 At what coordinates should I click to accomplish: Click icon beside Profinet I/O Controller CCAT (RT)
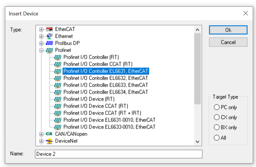pyautogui.click(x=58, y=64)
